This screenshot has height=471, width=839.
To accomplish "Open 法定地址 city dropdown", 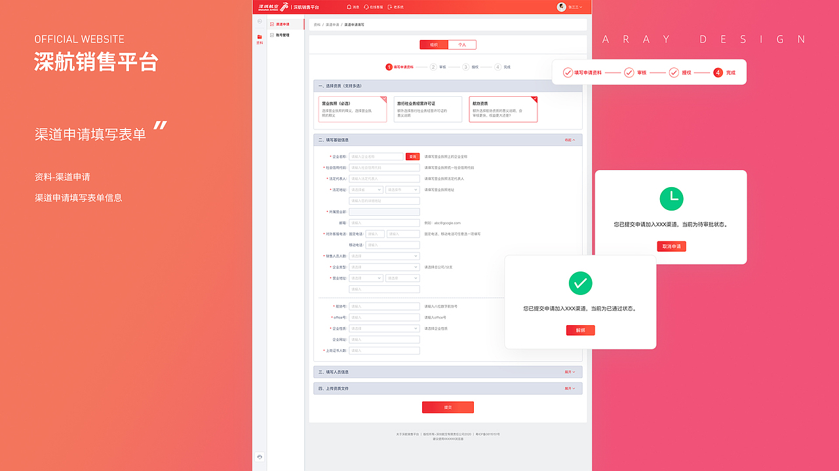I will (x=402, y=190).
